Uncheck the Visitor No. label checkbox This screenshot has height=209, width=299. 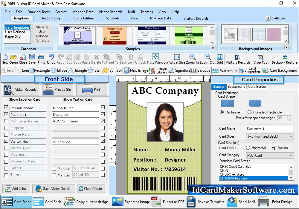6,141
